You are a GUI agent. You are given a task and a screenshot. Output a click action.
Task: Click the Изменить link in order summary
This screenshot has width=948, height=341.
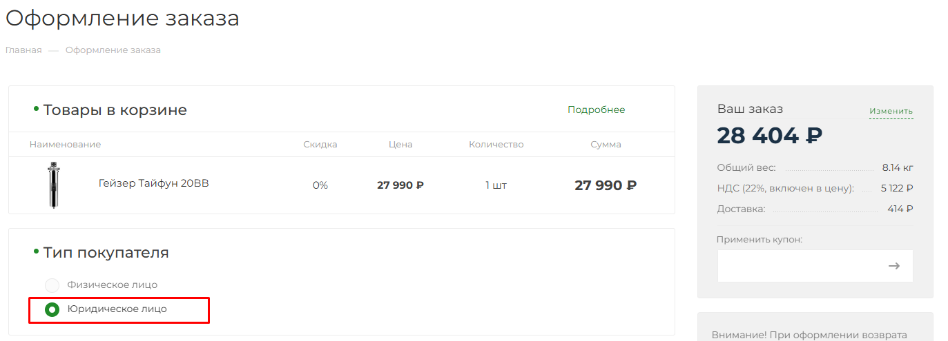pyautogui.click(x=891, y=111)
